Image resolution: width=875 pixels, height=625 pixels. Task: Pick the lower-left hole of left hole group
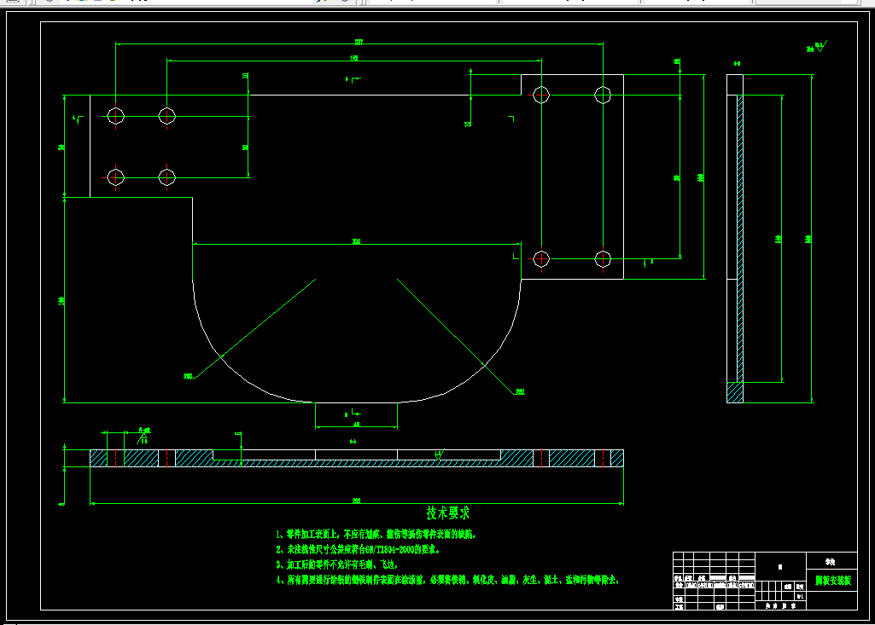click(115, 177)
